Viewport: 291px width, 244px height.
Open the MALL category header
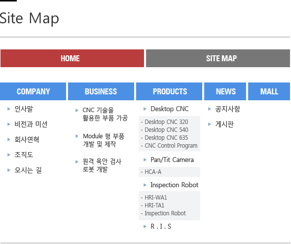tap(269, 91)
